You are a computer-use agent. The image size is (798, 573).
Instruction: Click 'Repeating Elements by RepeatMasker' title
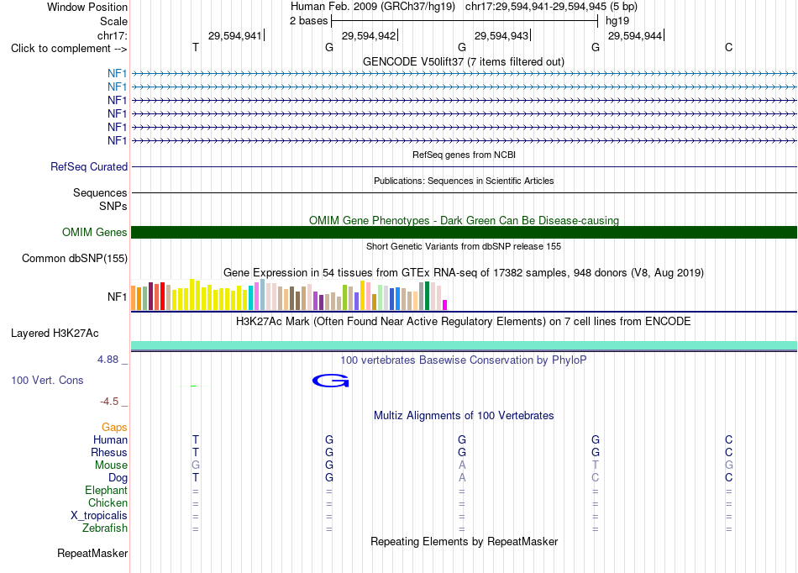point(465,541)
